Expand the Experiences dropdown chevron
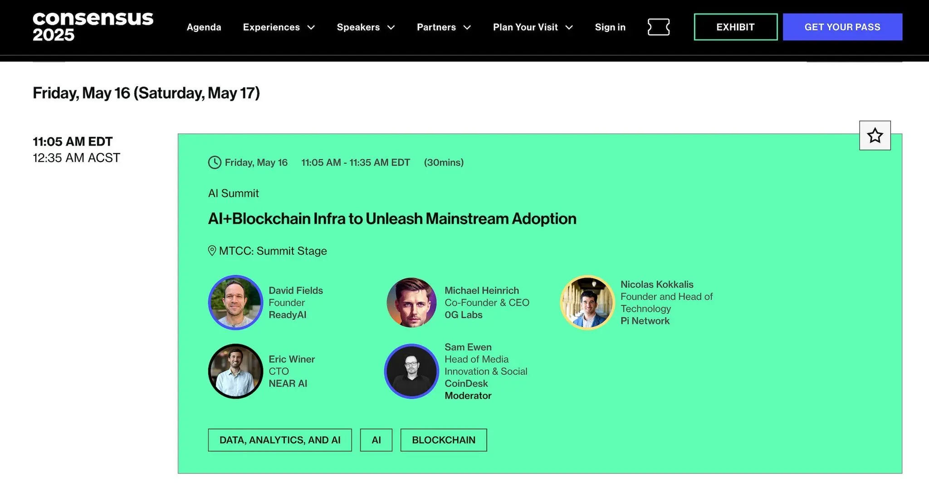This screenshot has width=929, height=494. [x=311, y=27]
